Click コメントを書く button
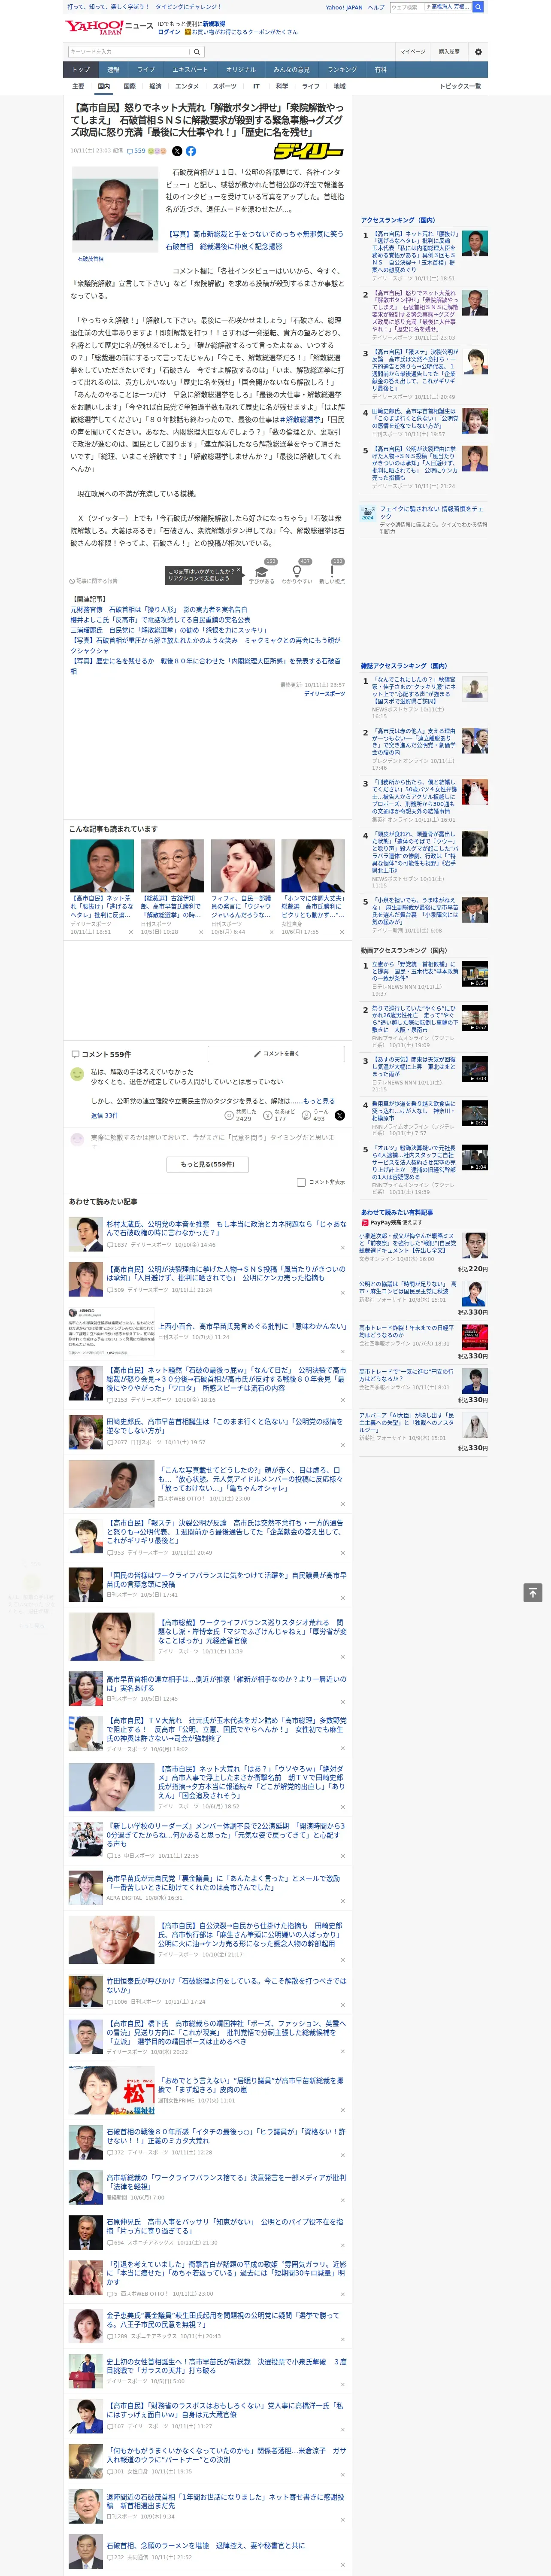Viewport: 551px width, 2576px height. pos(276,1054)
